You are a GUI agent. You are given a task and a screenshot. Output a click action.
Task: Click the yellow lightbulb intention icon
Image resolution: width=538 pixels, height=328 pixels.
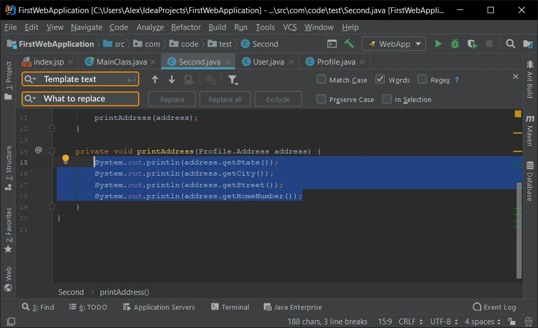pos(66,159)
